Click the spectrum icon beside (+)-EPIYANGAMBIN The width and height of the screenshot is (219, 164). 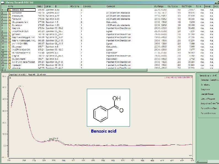click(9, 50)
